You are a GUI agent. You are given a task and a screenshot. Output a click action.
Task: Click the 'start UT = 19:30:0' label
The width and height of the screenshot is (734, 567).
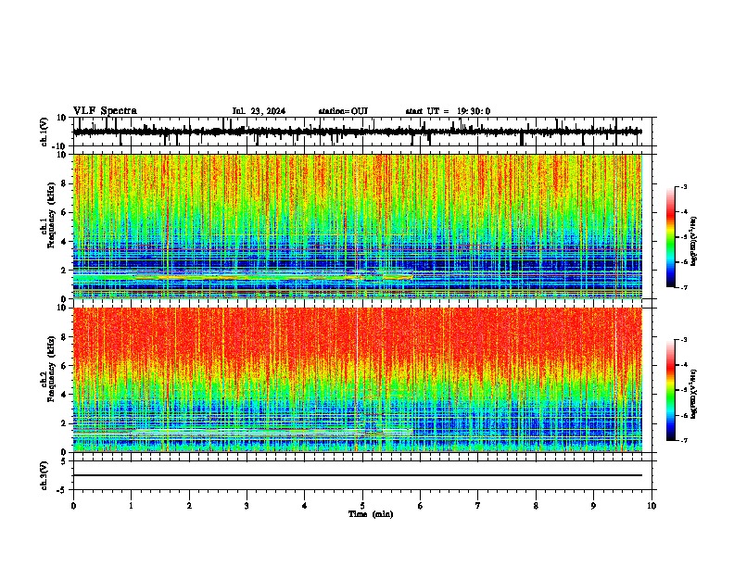(448, 111)
